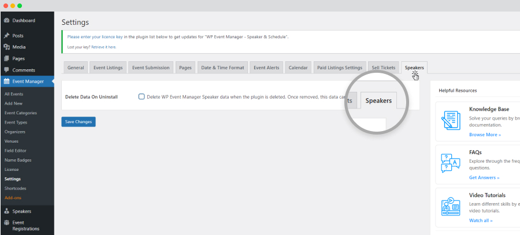Click the Video Tutorials heading
The height and width of the screenshot is (235, 520).
click(487, 195)
